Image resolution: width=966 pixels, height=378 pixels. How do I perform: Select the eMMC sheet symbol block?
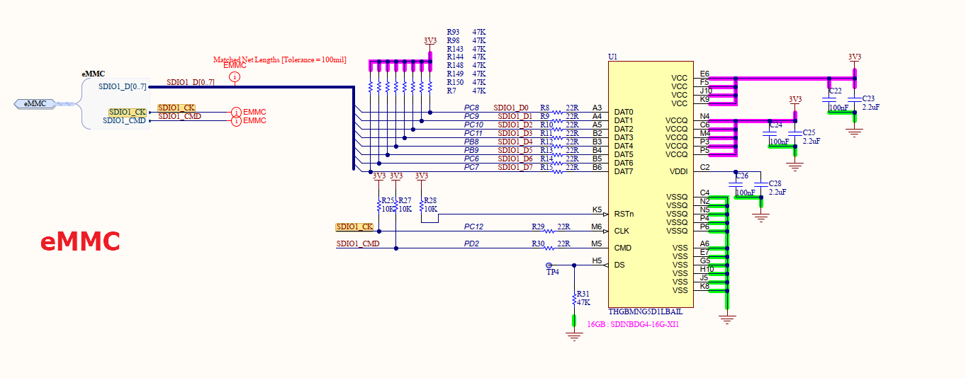(x=116, y=103)
